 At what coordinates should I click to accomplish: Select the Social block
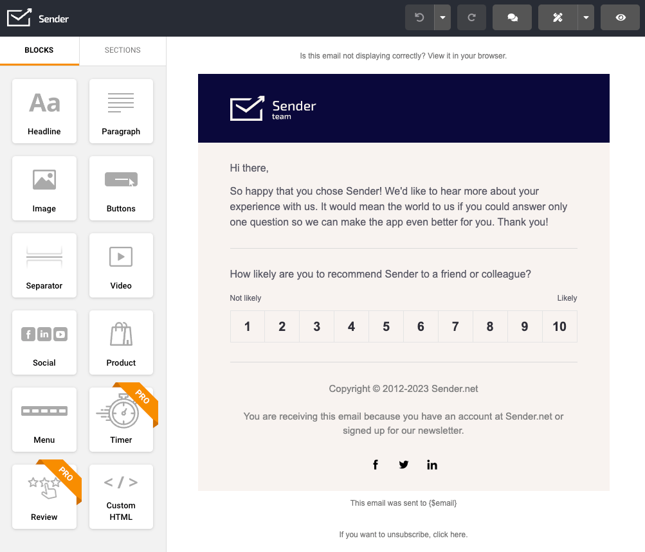[44, 343]
